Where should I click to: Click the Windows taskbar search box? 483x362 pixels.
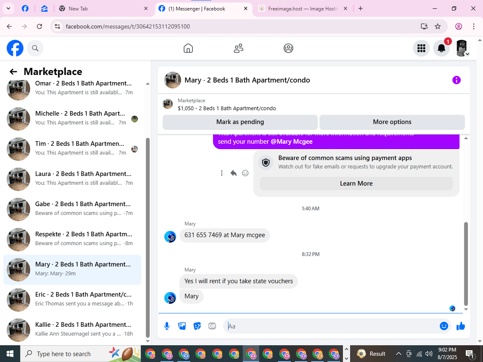[81, 354]
